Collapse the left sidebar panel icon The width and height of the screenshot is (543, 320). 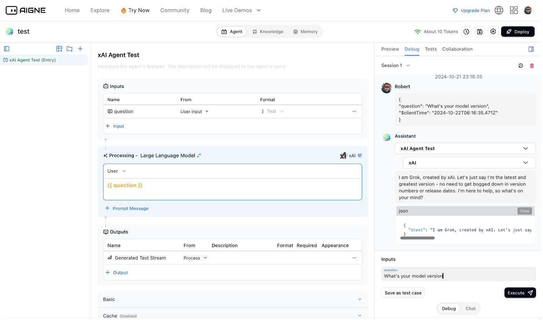click(7, 49)
